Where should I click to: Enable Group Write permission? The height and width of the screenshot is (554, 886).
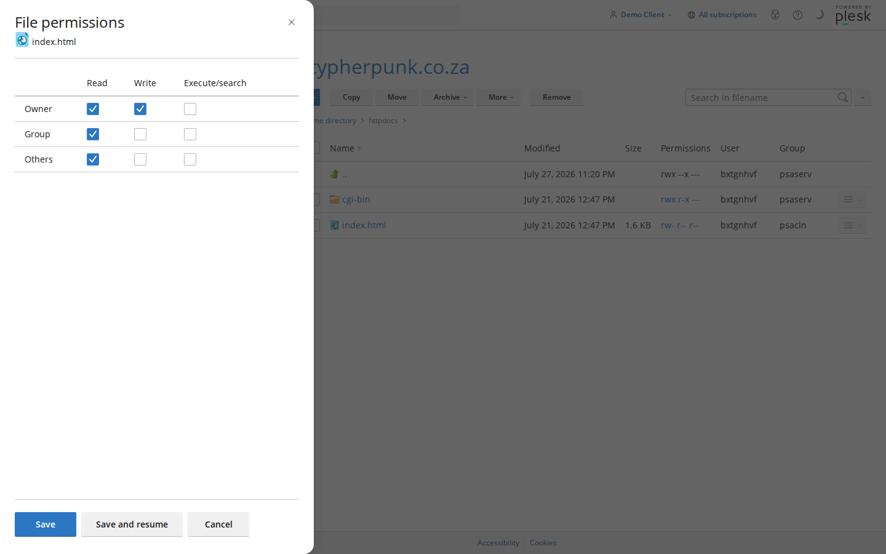coord(140,134)
